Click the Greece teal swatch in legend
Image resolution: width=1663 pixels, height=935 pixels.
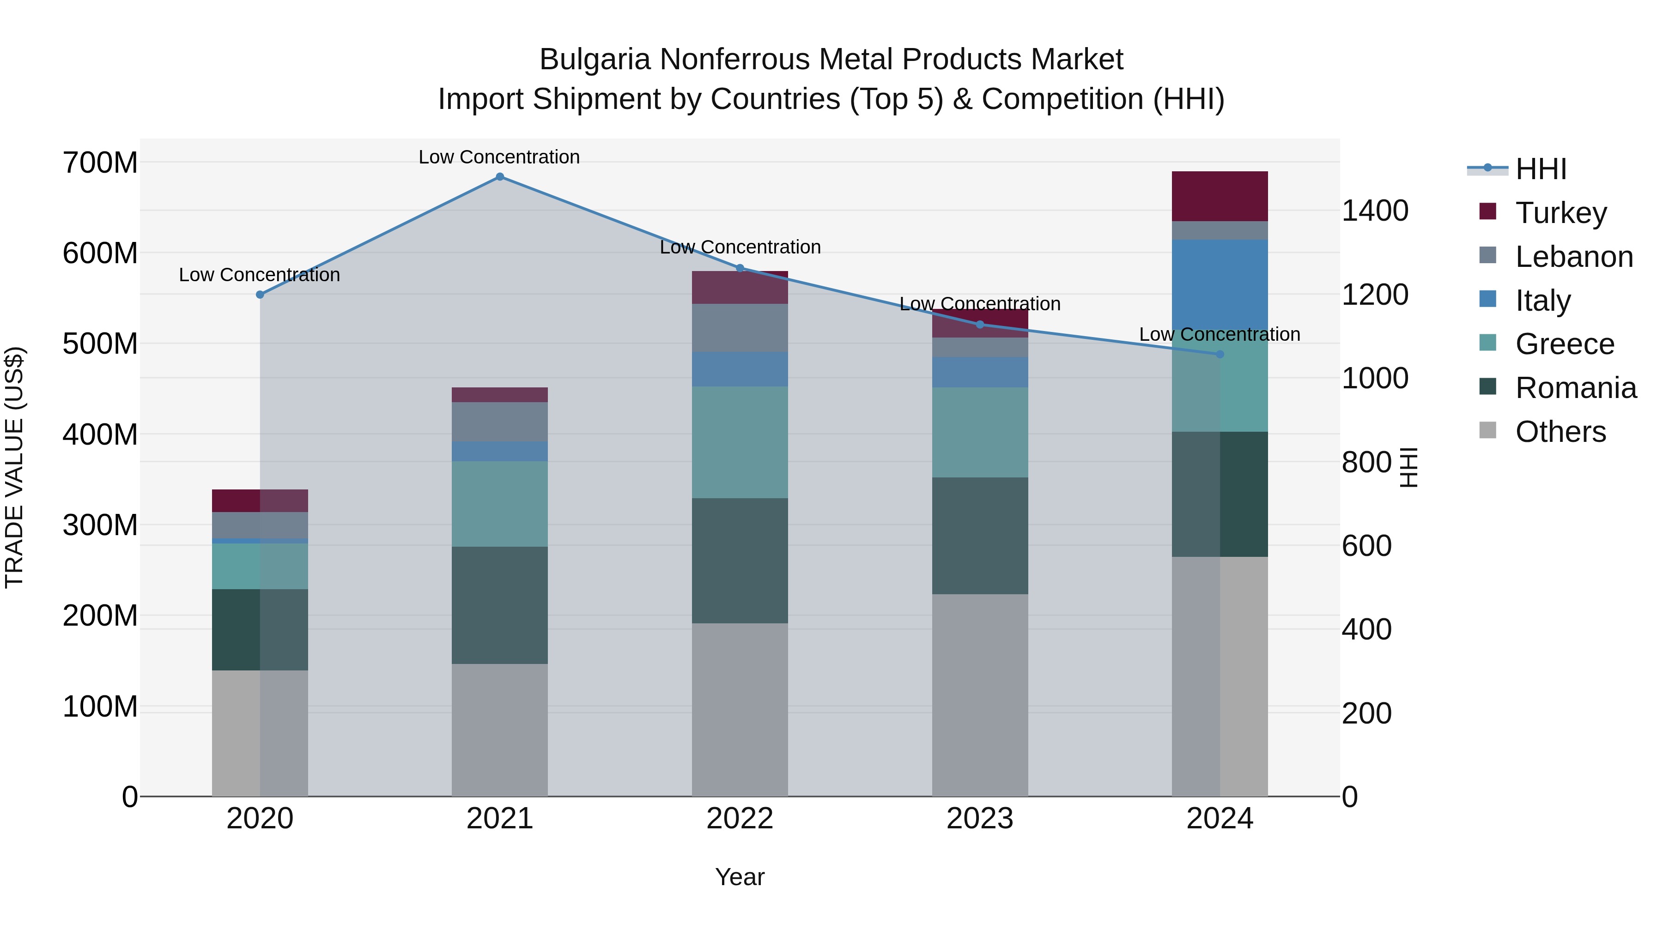(x=1487, y=343)
